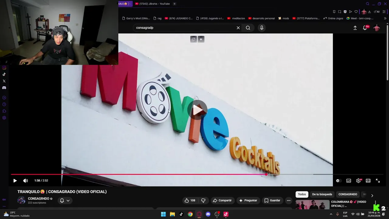Open X (Twitter) in the sidebar
389x219 pixels.
4,81
